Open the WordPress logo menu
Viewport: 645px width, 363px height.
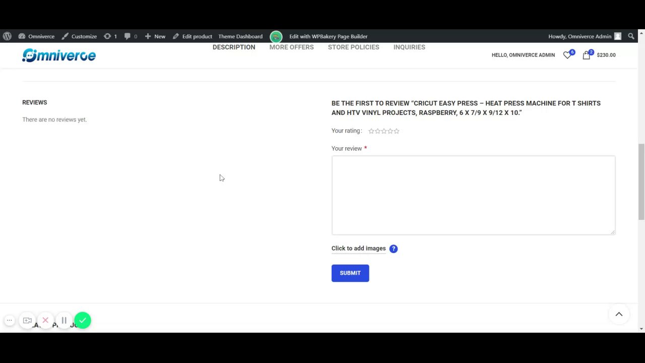7,36
